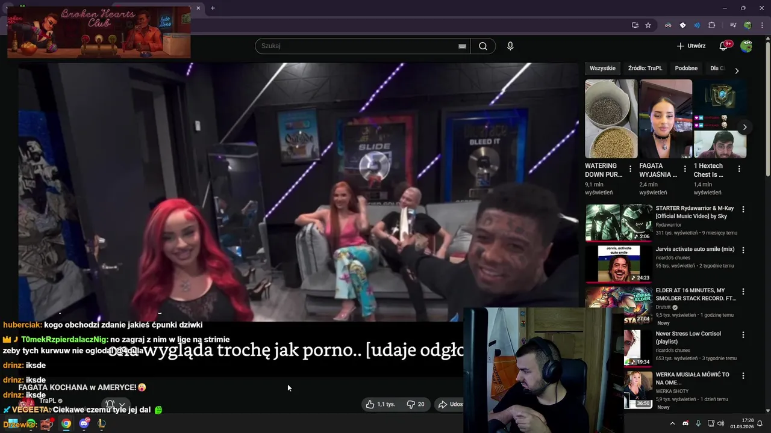Open the WERKA MUSIAŁA MÓWIĆ video
The width and height of the screenshot is (771, 433).
692,378
